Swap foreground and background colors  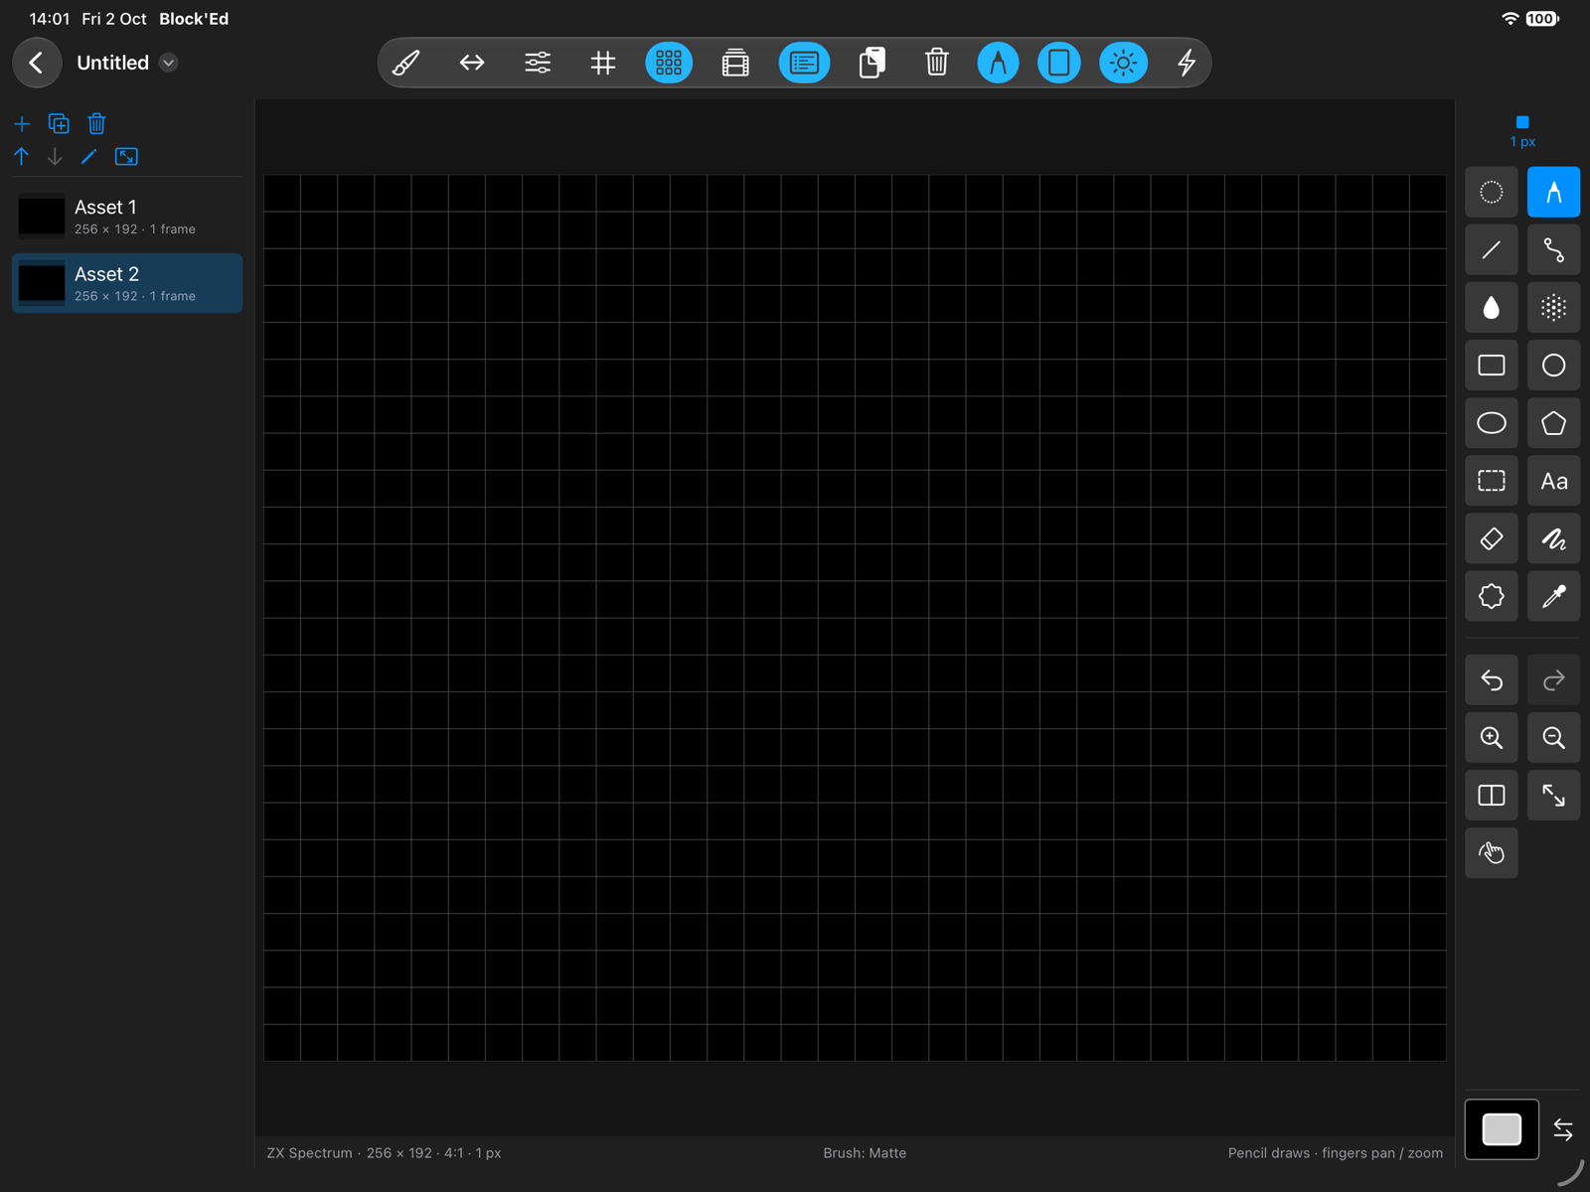(1563, 1129)
